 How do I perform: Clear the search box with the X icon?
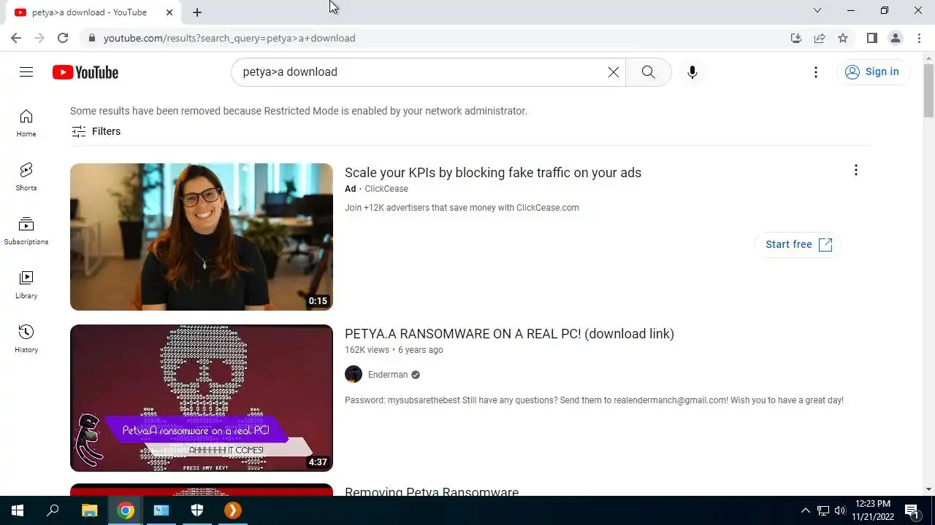click(614, 72)
